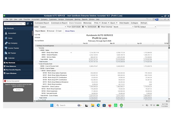173x117 pixels.
Task: Open My Company shortcut icon
Action: click(x=6, y=43)
